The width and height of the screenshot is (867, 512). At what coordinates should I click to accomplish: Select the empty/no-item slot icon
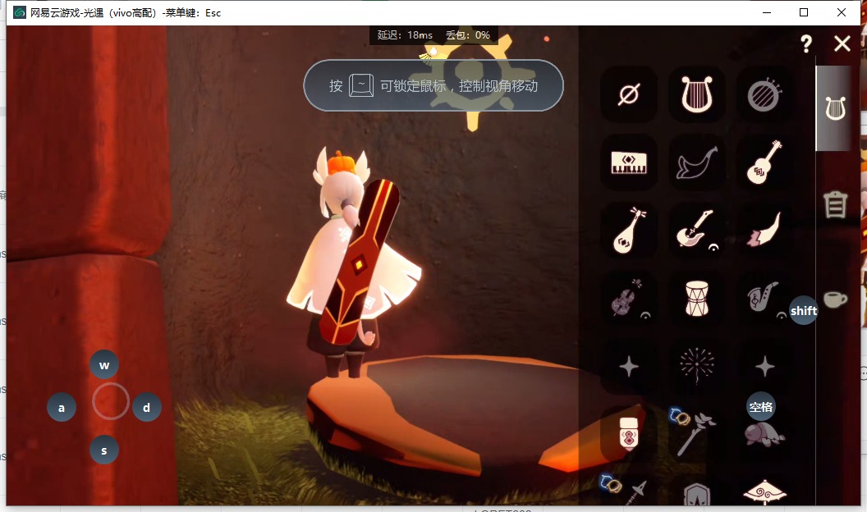point(629,94)
